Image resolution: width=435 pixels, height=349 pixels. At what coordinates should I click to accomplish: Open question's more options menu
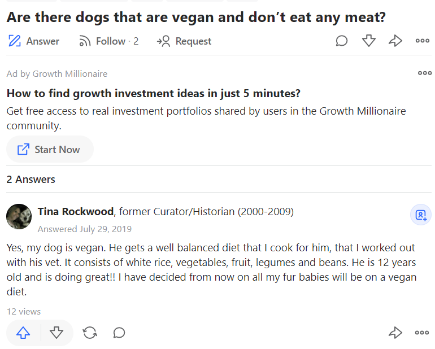tap(422, 41)
